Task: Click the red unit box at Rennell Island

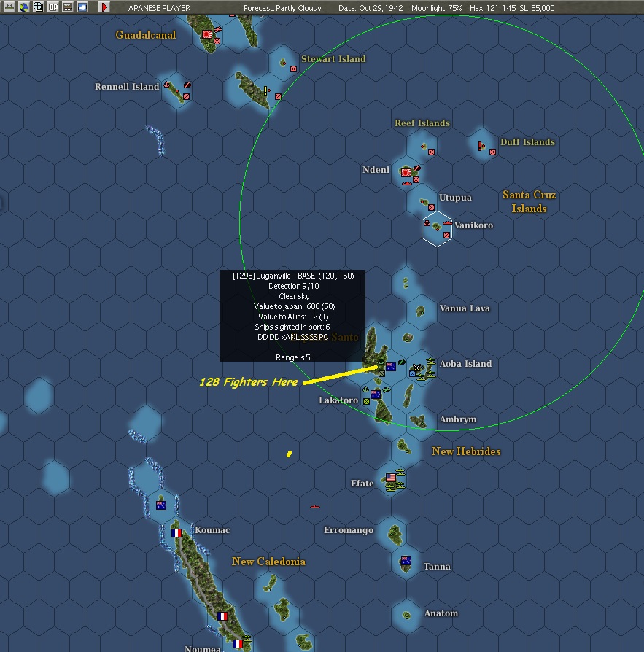Action: tap(186, 96)
